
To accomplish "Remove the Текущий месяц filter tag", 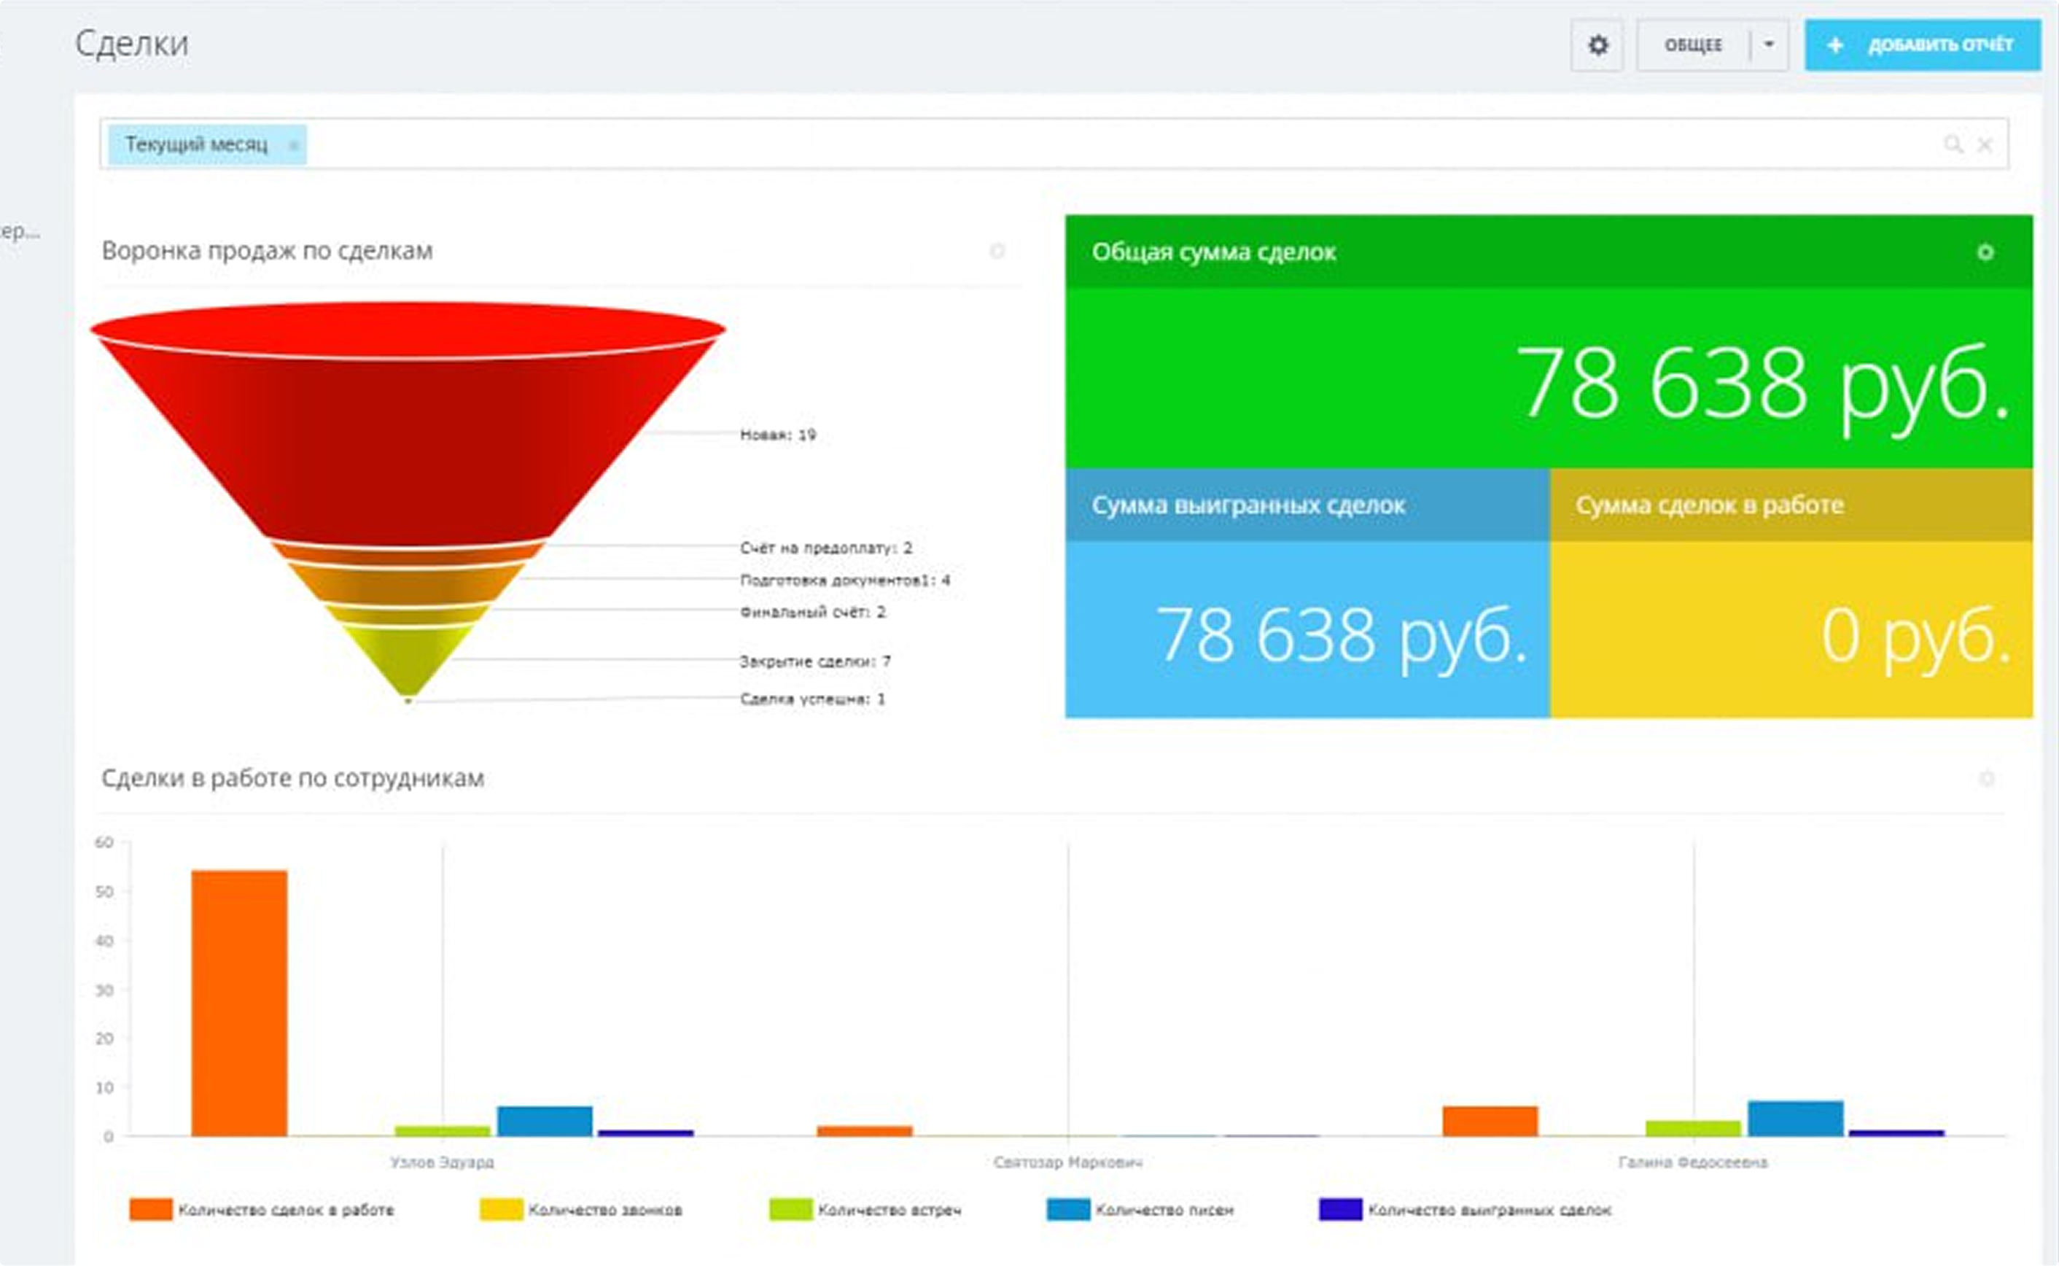I will [x=293, y=146].
